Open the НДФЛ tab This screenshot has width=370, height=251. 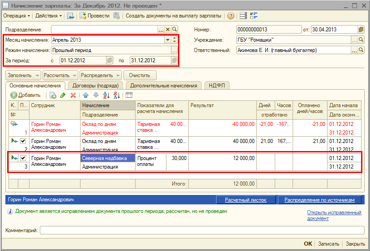point(217,86)
